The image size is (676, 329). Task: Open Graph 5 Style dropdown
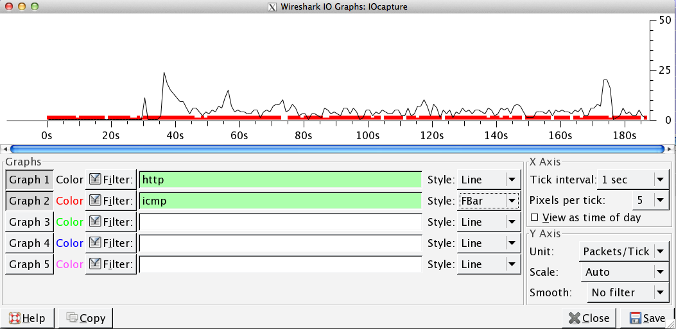489,264
